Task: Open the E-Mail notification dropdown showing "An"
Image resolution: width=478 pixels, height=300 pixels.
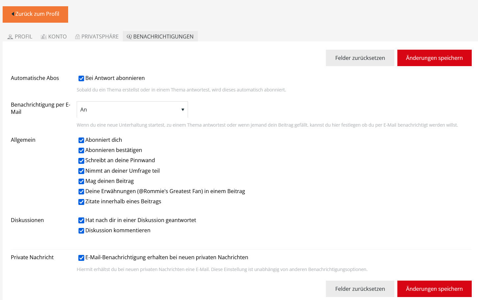Action: 132,110
